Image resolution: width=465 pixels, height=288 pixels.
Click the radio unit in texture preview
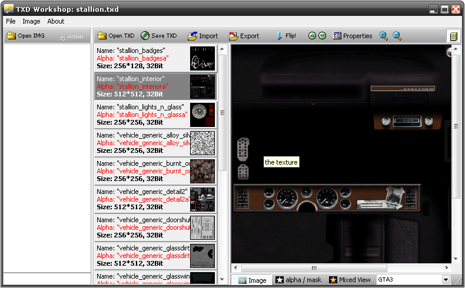pos(407,121)
